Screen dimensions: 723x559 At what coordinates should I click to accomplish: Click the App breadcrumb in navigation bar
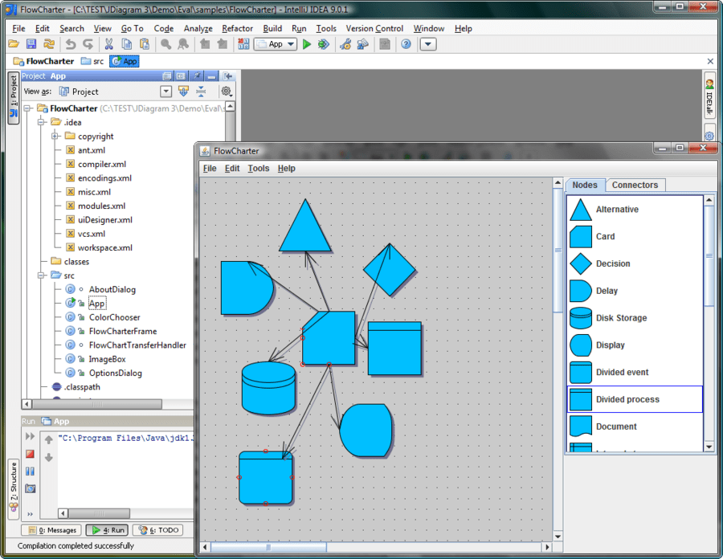pos(125,61)
